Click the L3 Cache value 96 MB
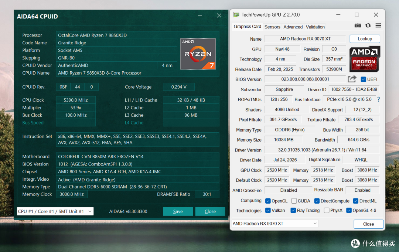The height and width of the screenshot is (252, 399). tap(191, 115)
